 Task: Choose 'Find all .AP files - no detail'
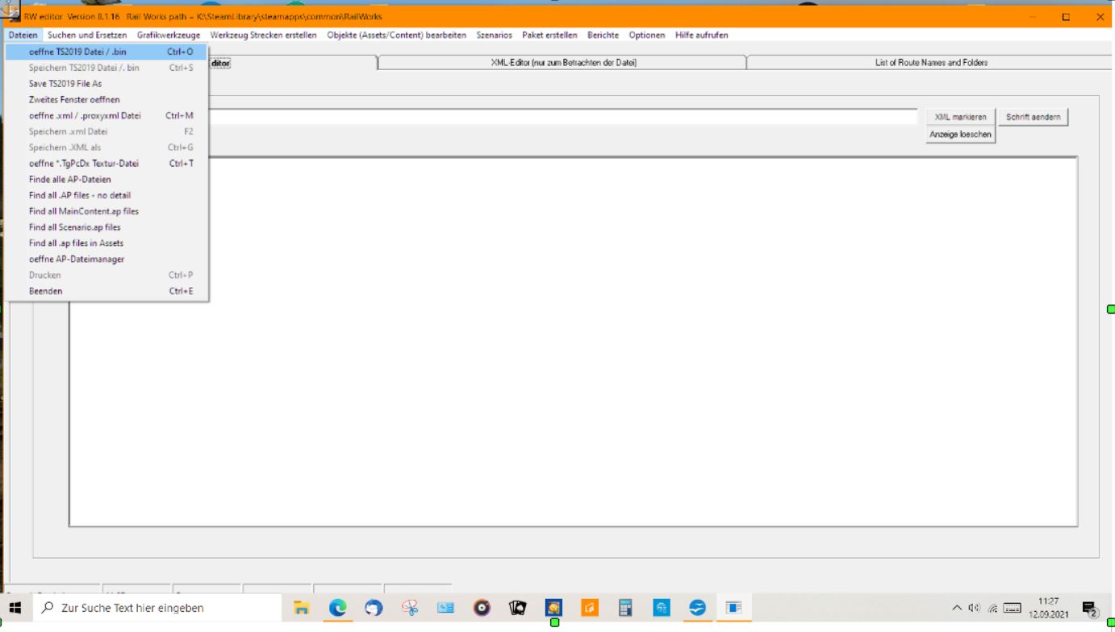(107, 195)
